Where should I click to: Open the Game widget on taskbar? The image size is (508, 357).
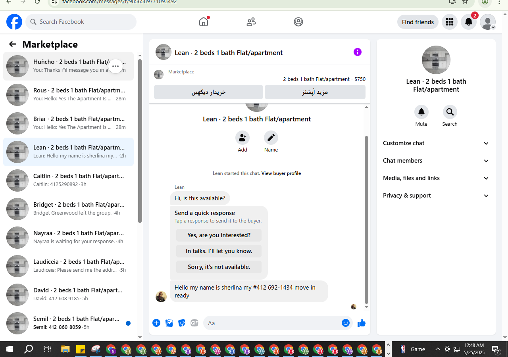(413, 349)
